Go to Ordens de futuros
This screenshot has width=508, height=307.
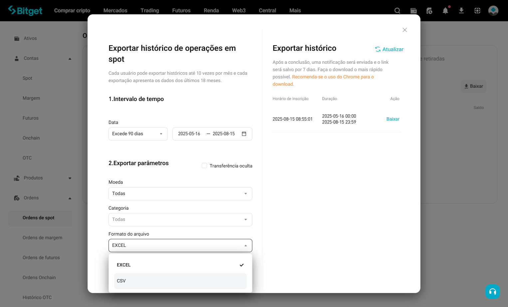point(41,258)
